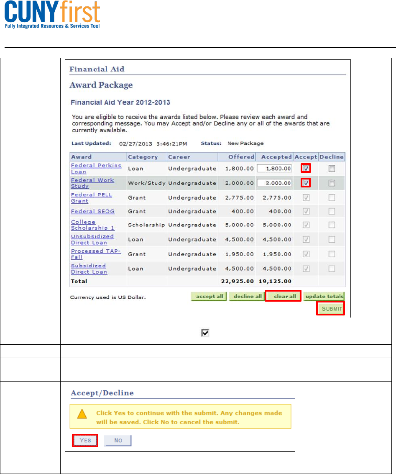396x474 pixels.
Task: Click the offered amount 2,775.00
Action: (239, 198)
